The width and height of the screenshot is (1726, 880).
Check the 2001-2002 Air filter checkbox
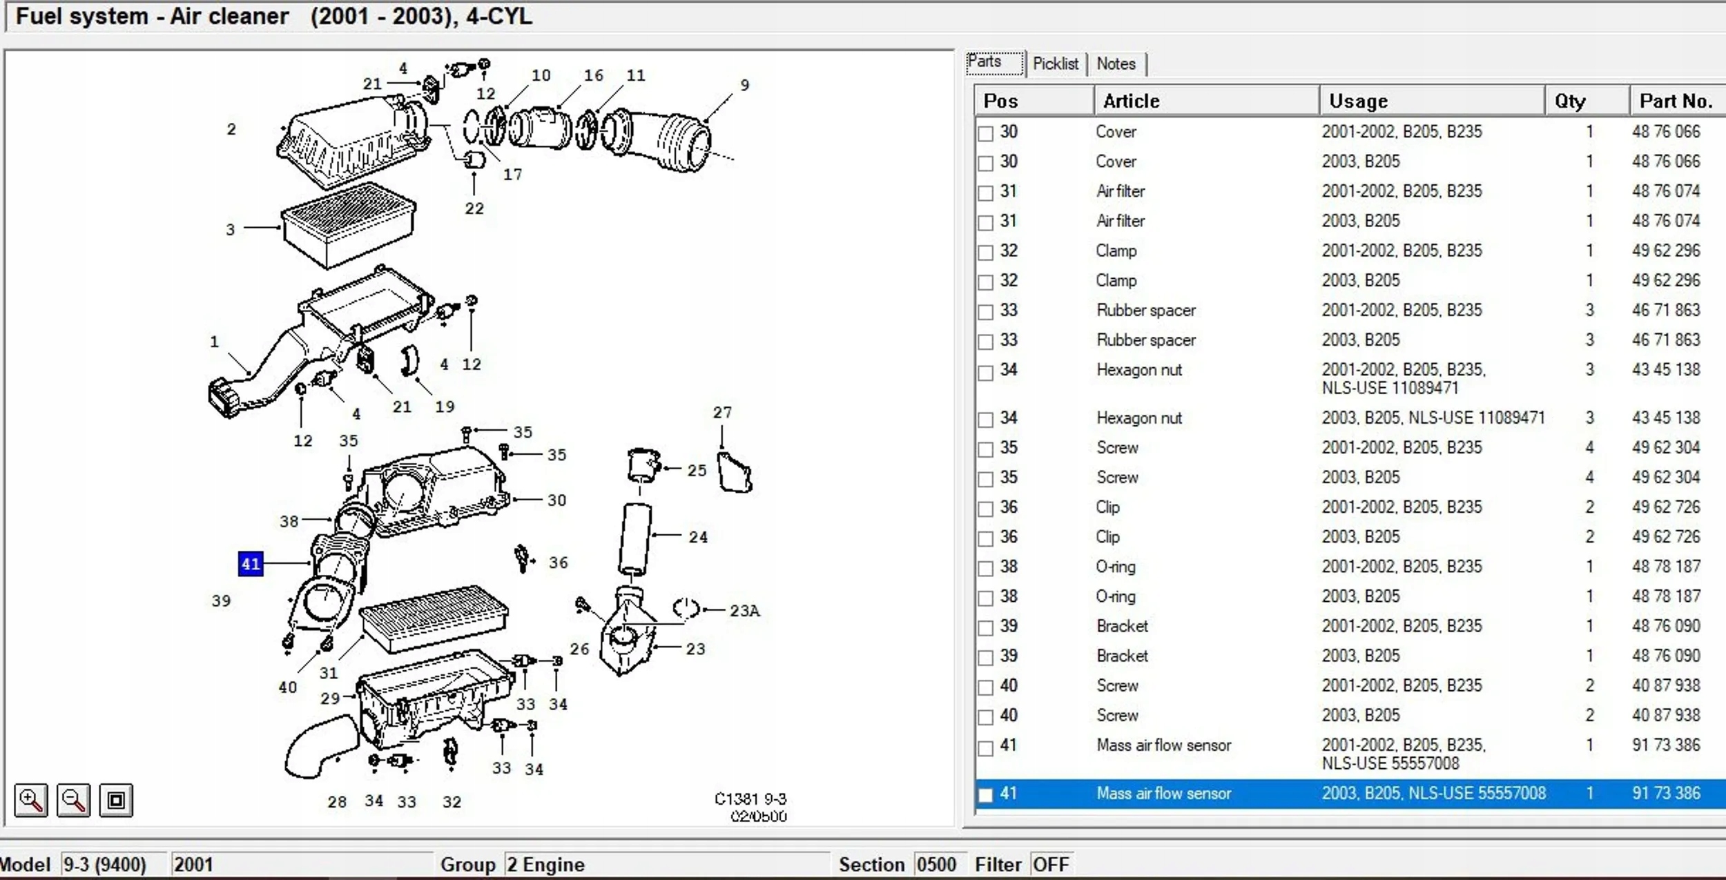pyautogui.click(x=986, y=193)
